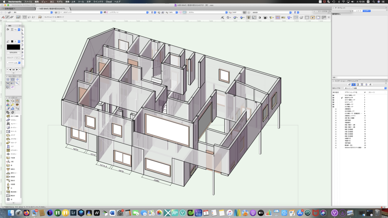Toggle visibility of 2階部屋名 layer
The image size is (388, 218).
(x=336, y=109)
